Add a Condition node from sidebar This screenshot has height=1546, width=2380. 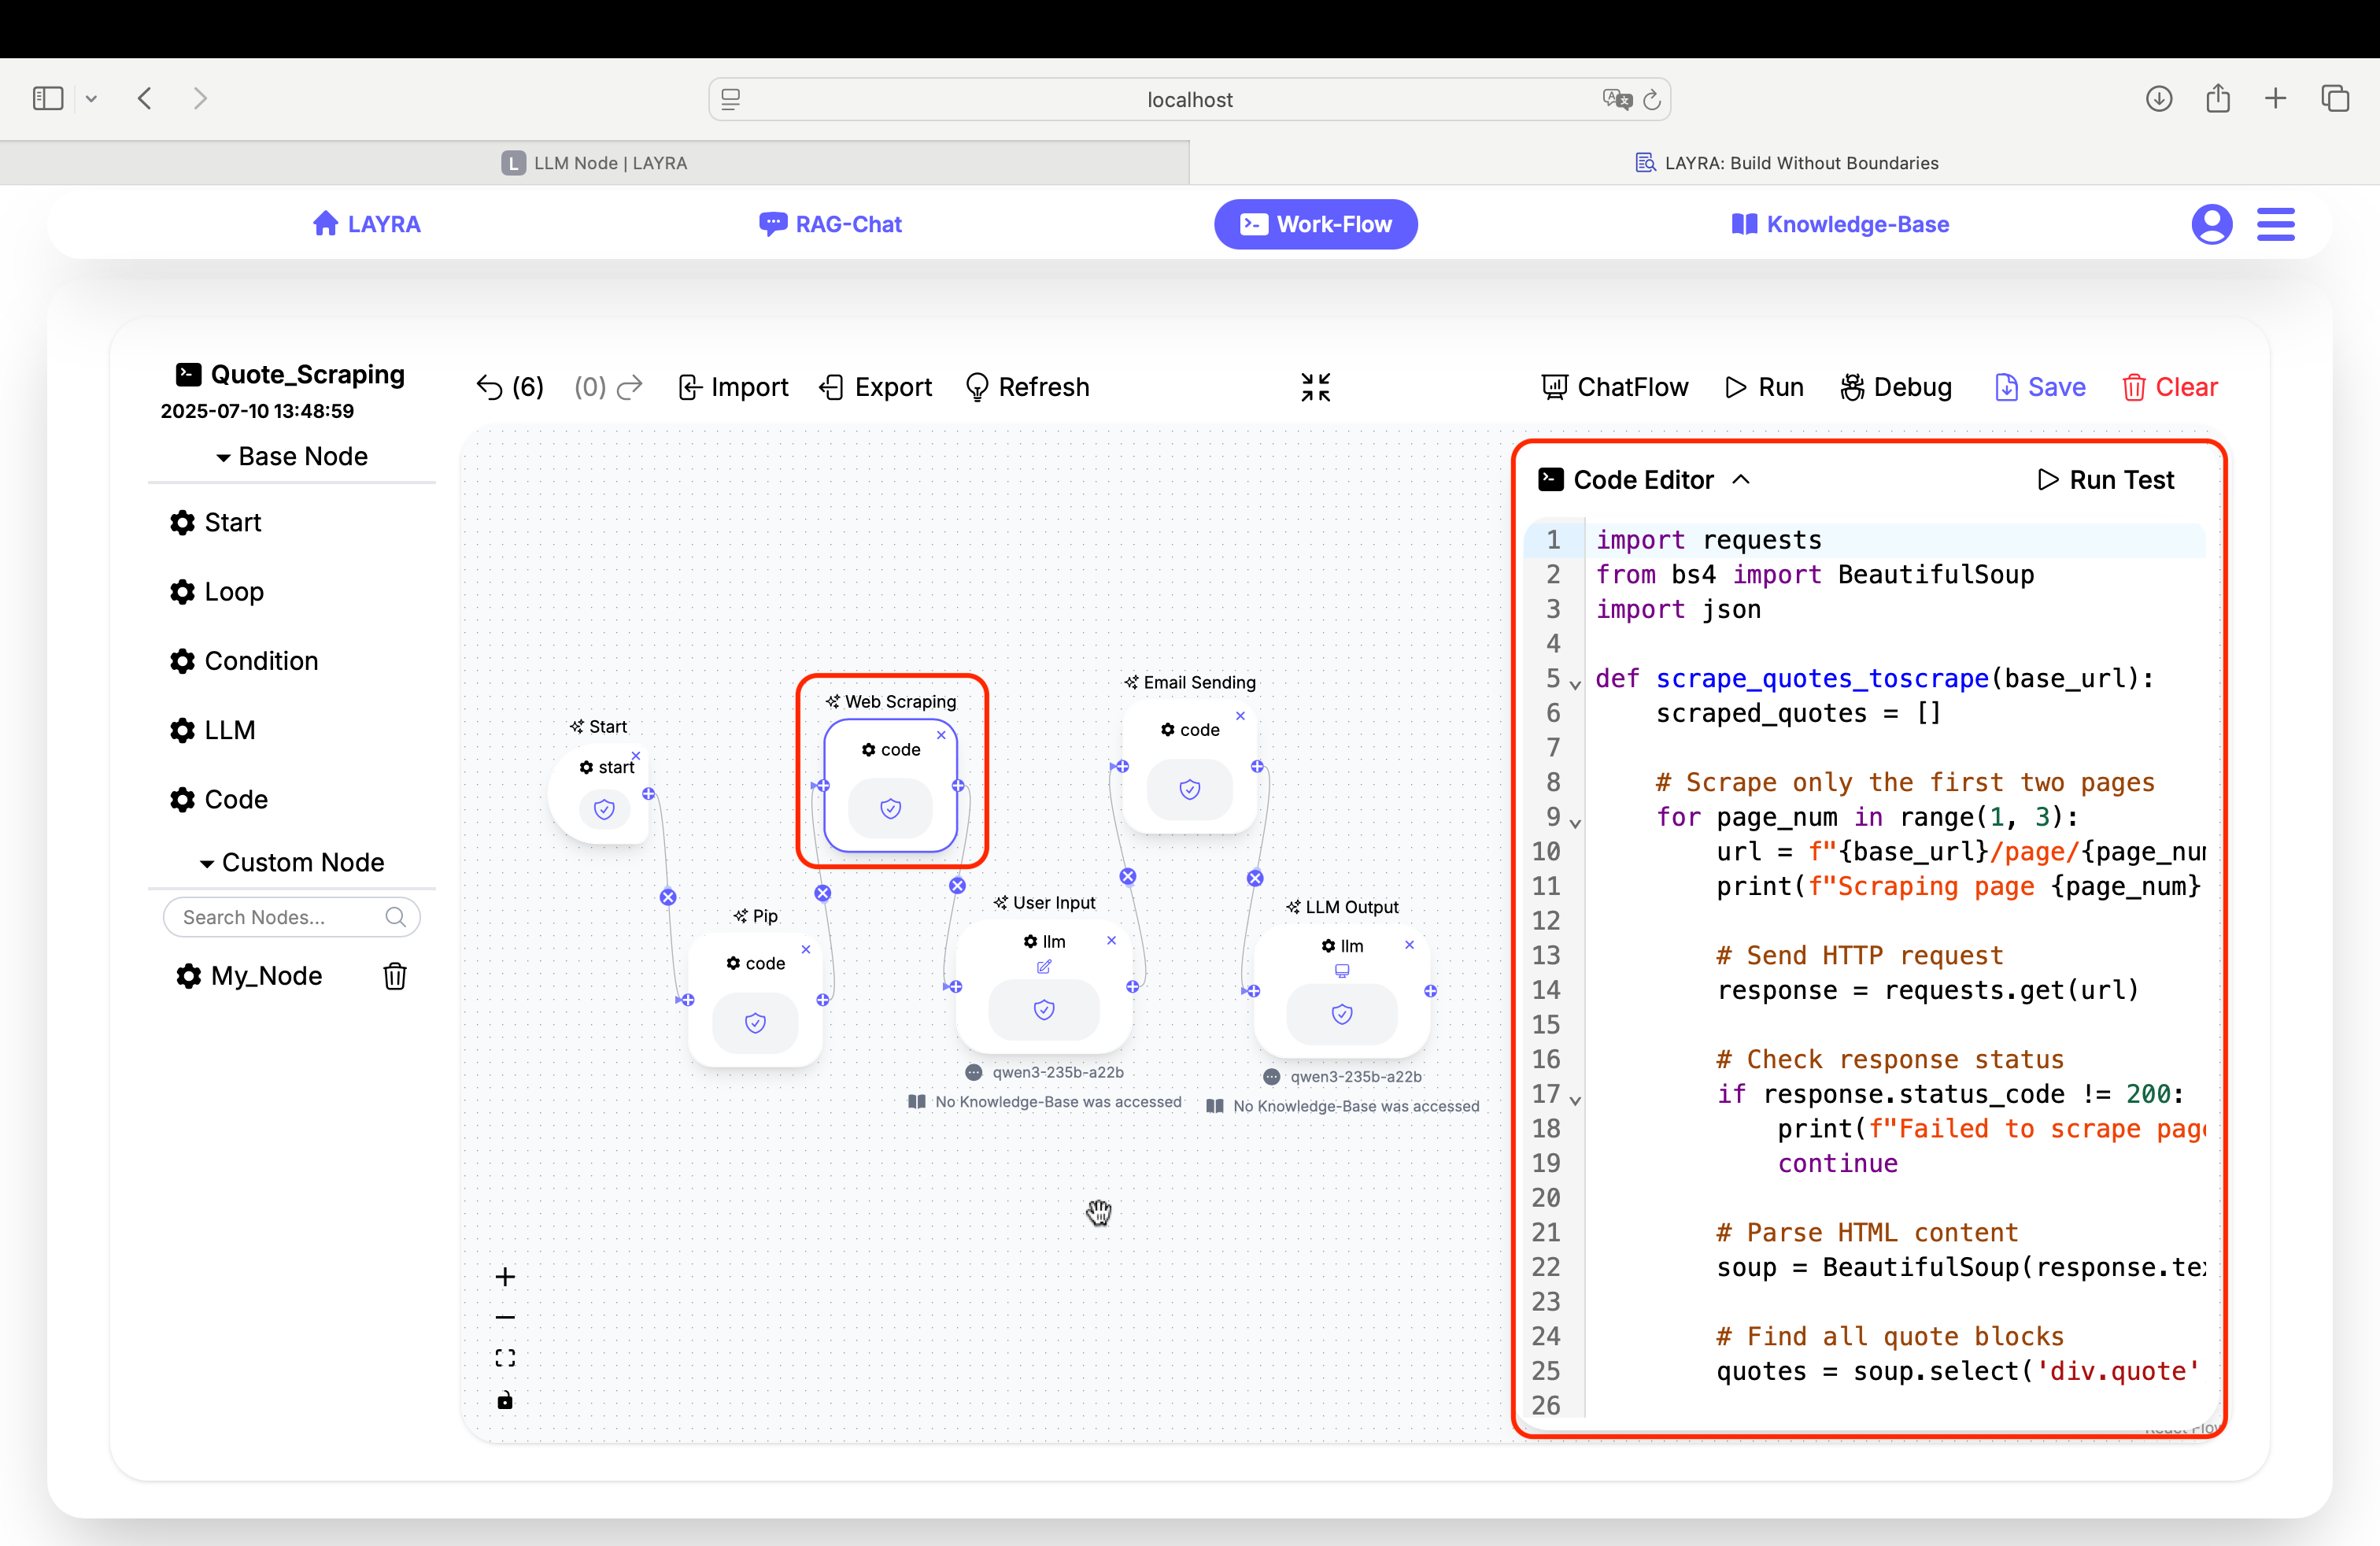(x=244, y=661)
